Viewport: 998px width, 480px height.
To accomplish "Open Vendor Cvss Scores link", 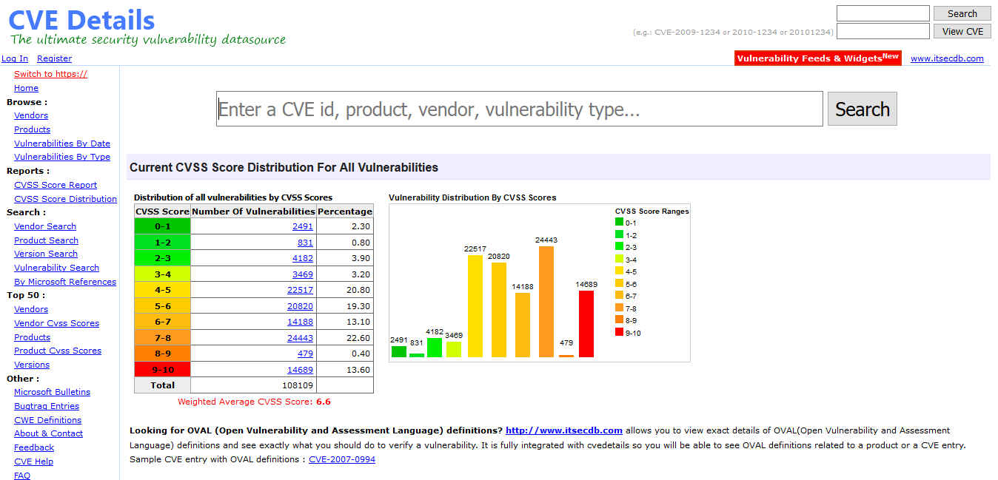I will pos(56,323).
